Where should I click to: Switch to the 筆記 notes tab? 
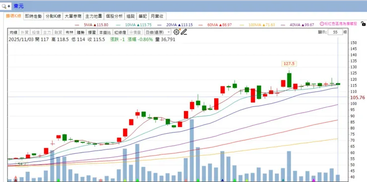click(143, 16)
